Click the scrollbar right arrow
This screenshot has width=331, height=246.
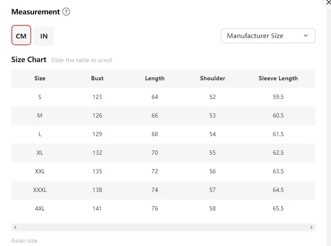click(312, 227)
